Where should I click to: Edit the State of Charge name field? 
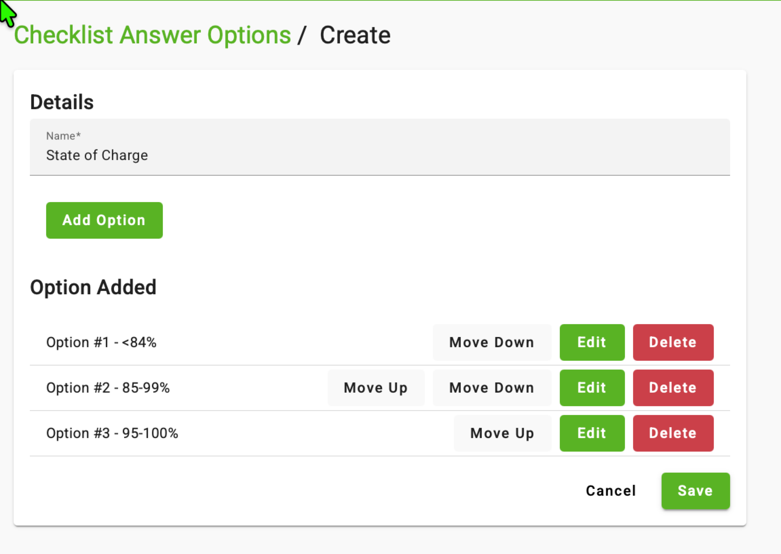tap(380, 147)
